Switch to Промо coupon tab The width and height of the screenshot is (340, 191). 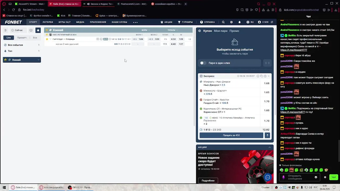pos(234,31)
